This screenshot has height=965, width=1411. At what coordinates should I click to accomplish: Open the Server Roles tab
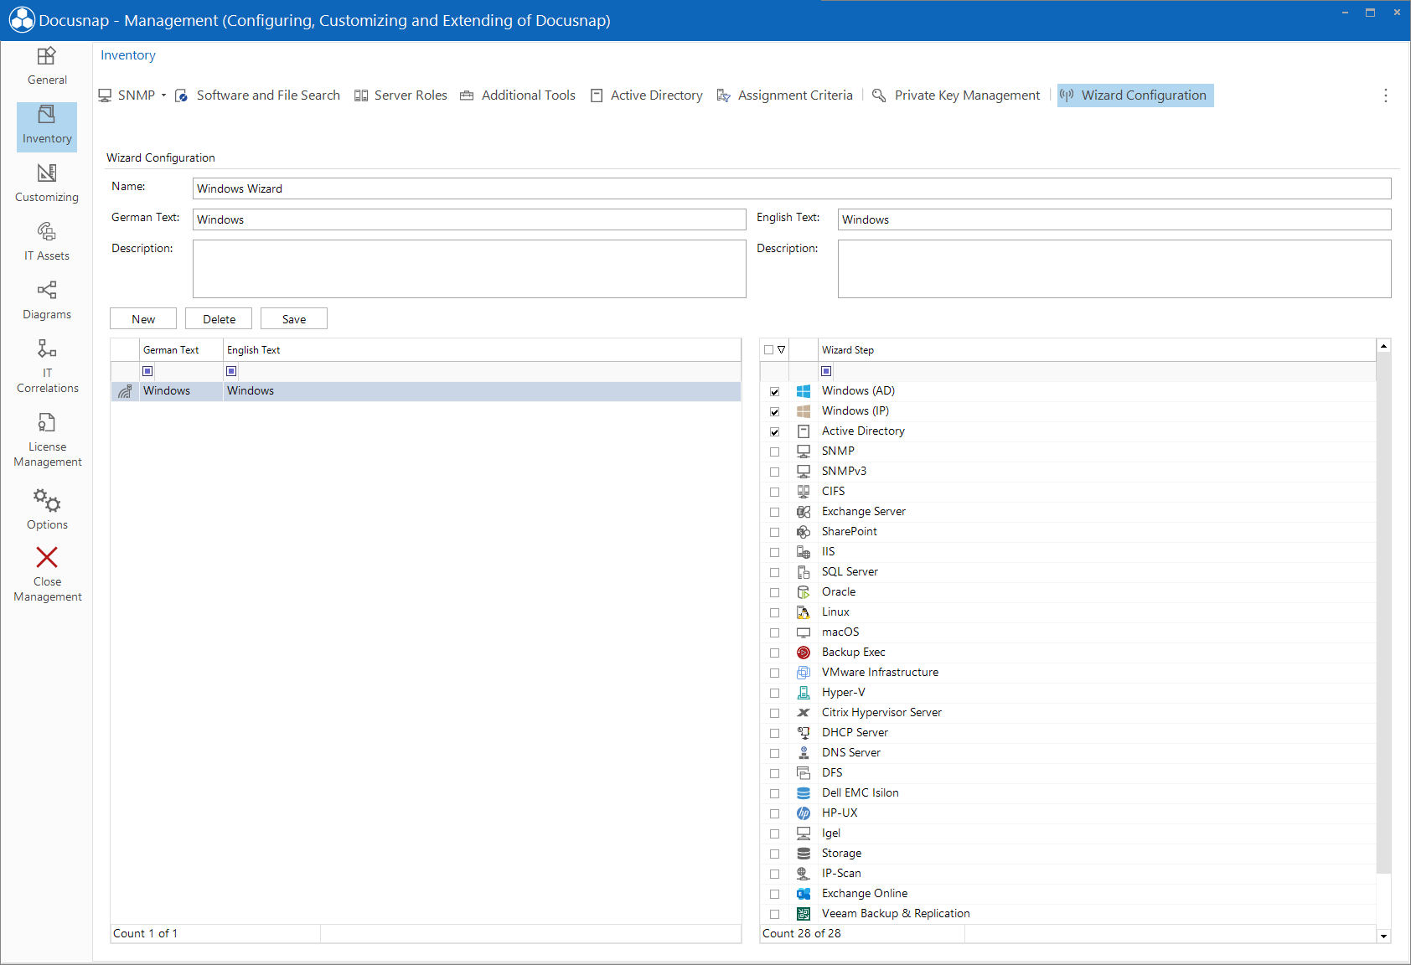[401, 95]
